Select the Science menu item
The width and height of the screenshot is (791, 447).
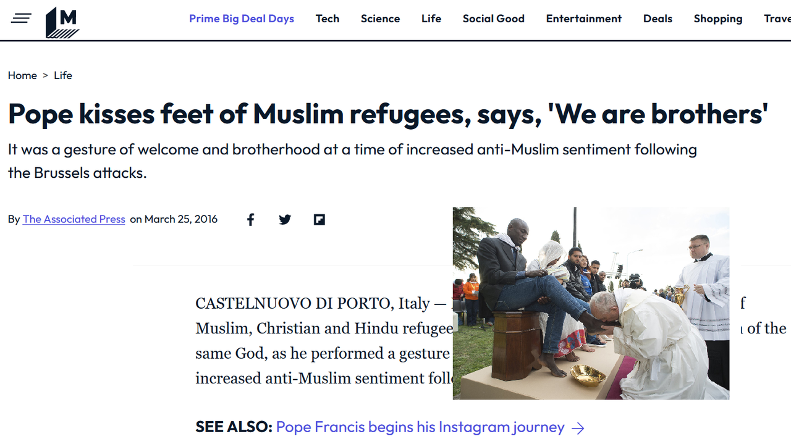click(381, 19)
